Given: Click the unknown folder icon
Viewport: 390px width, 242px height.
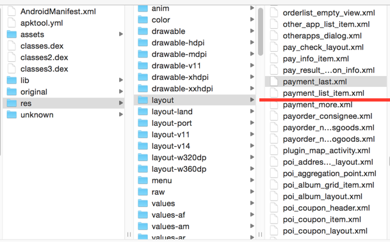Looking at the screenshot, I should pos(12,114).
